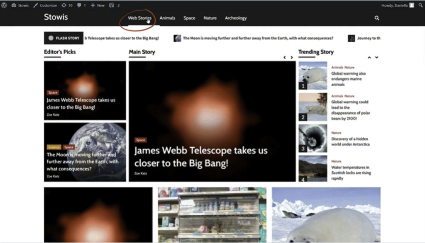Open the Archeology category menu
Image resolution: width=425 pixels, height=243 pixels.
[x=236, y=18]
